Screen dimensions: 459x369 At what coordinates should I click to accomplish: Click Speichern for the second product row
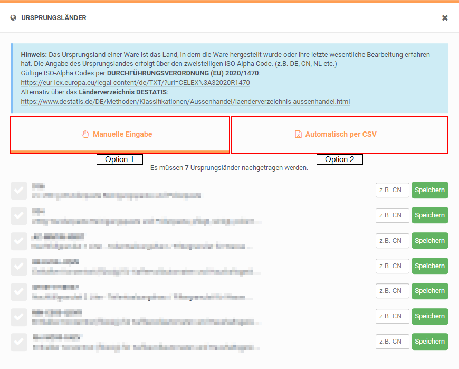pos(430,215)
